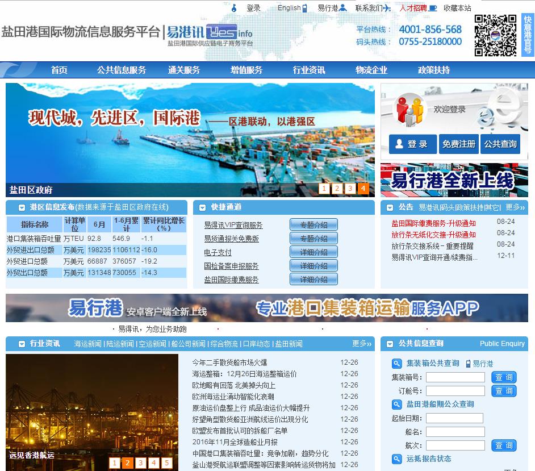The width and height of the screenshot is (535, 471).
Task: Show news image slide 1
Action: click(x=114, y=463)
